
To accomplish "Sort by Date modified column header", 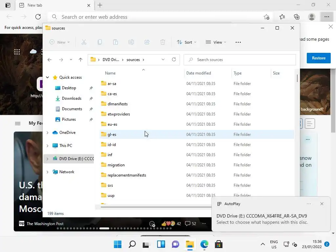I will (x=199, y=73).
